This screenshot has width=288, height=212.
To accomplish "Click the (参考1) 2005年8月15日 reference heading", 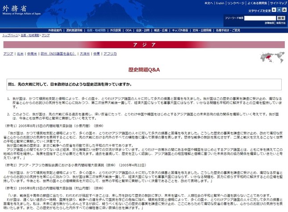I will [54, 126].
